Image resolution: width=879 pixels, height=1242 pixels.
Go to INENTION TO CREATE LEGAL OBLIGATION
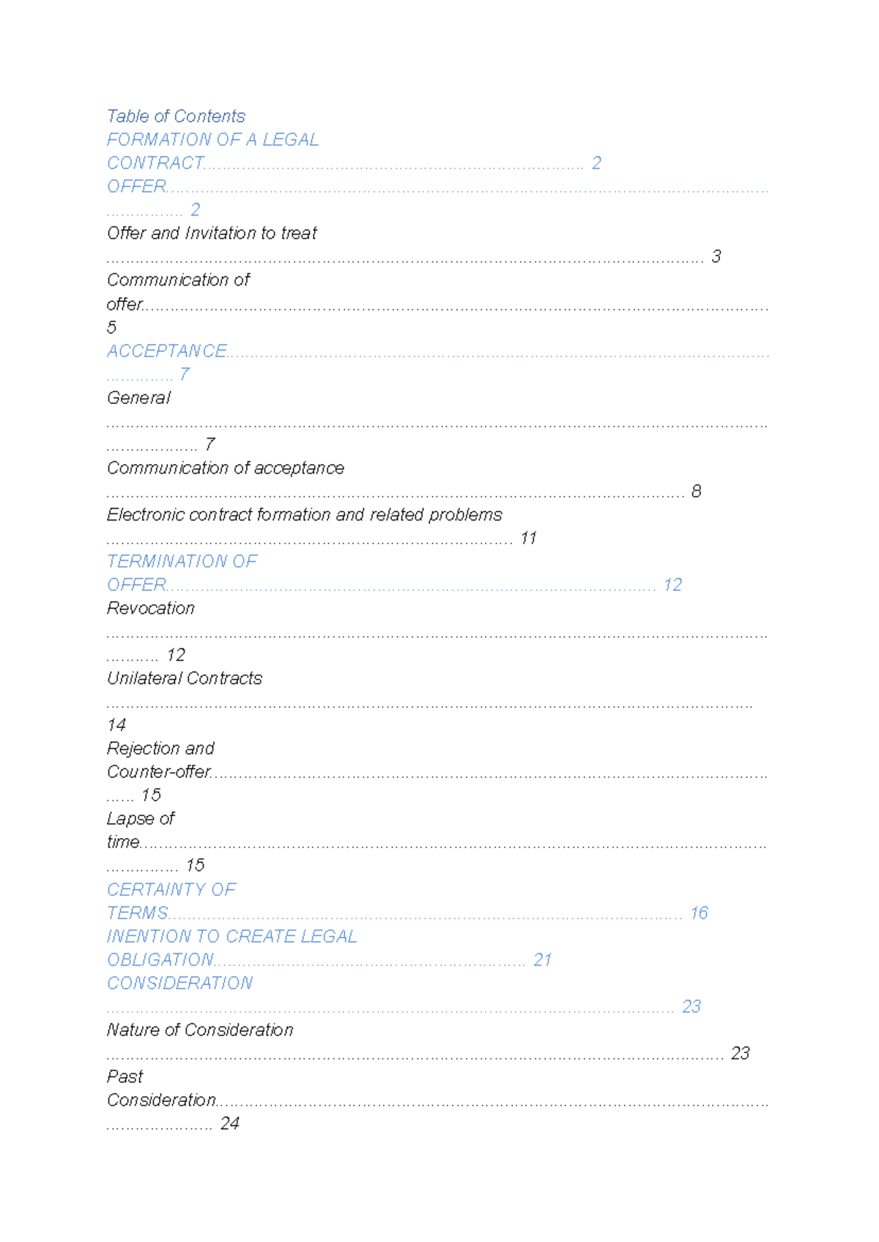point(231,936)
